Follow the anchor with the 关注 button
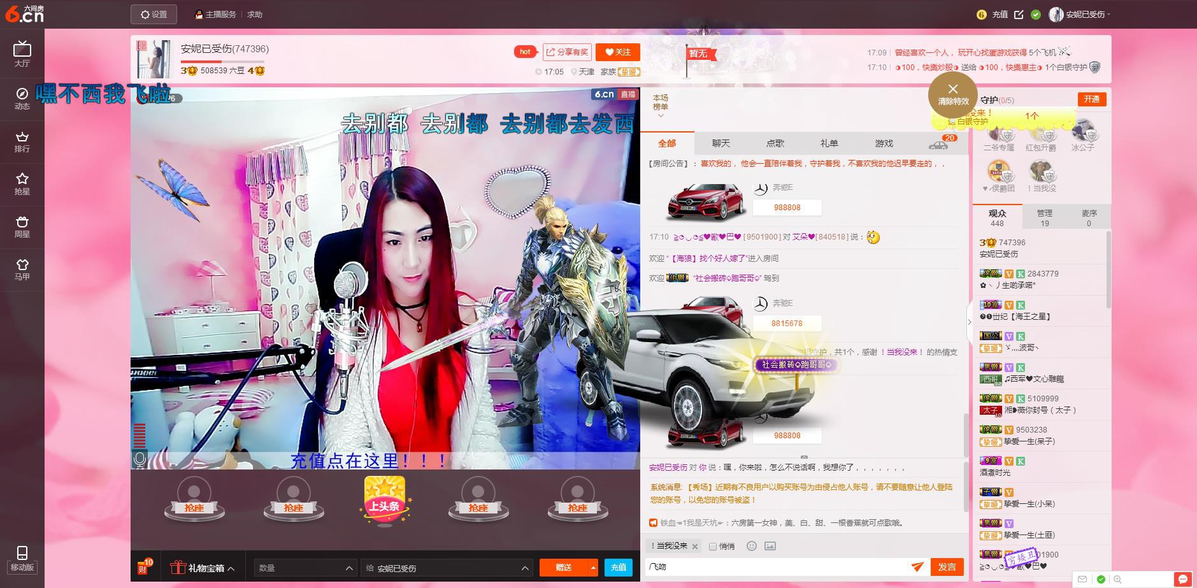This screenshot has width=1197, height=588. [x=618, y=52]
